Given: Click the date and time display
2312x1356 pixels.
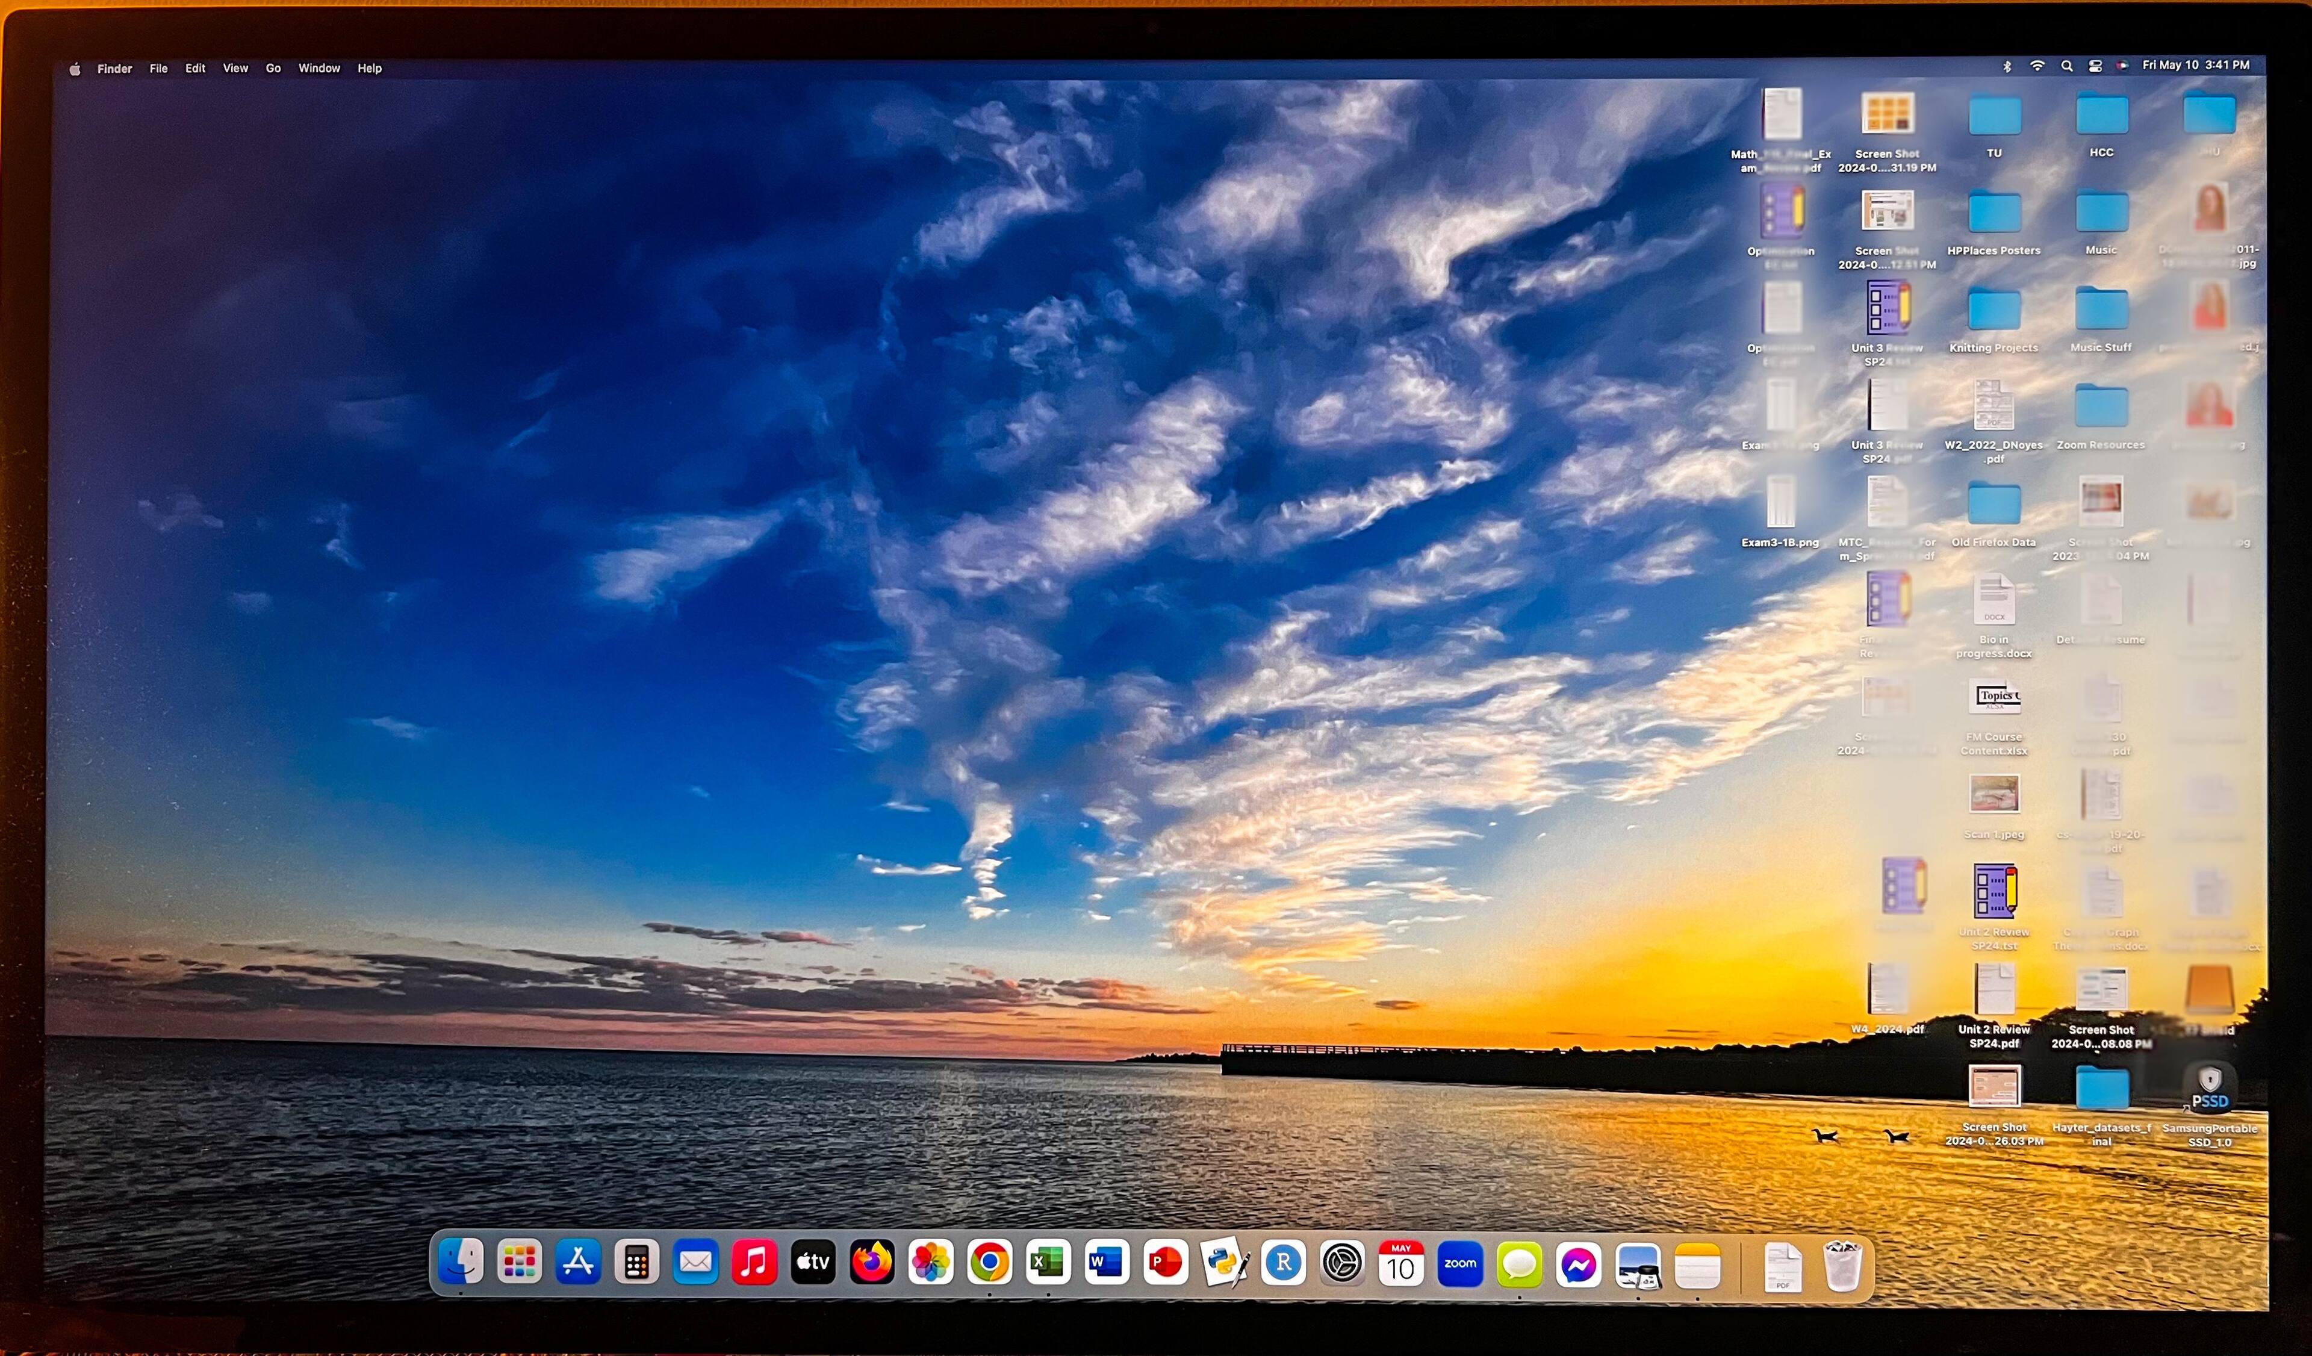Looking at the screenshot, I should [x=2195, y=65].
